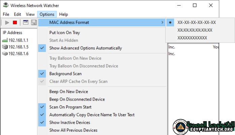Viewport: 235px width, 135px height.
Task: Click the save floppy disk icon
Action: [x=34, y=22]
